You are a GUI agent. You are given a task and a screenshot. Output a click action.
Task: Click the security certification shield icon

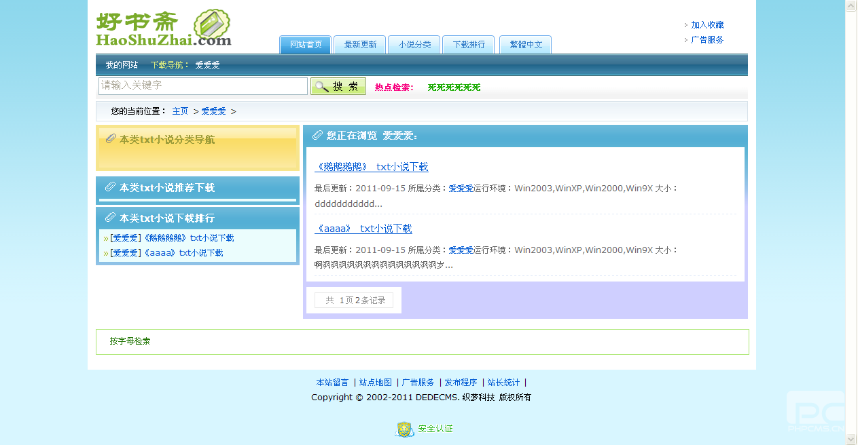tap(404, 429)
